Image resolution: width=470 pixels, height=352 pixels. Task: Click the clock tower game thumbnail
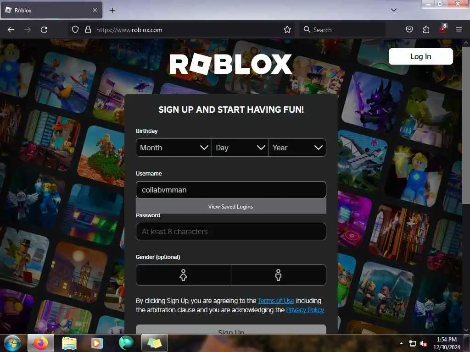point(77,272)
